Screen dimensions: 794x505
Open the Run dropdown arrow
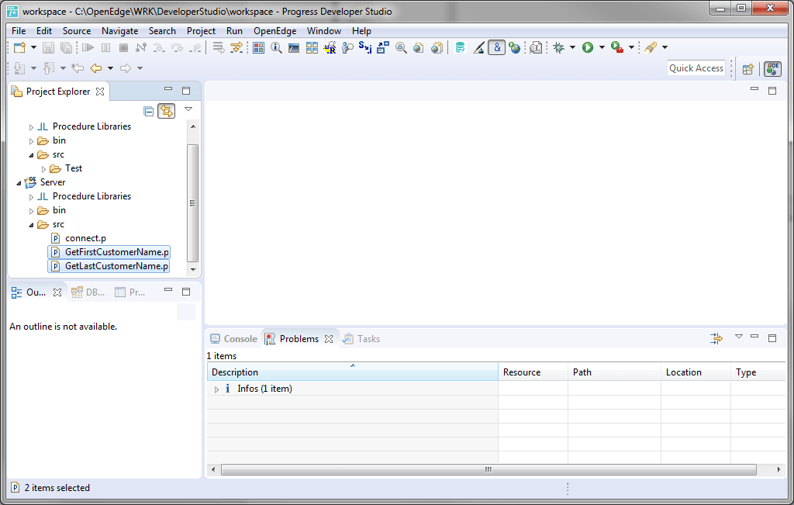tap(602, 47)
